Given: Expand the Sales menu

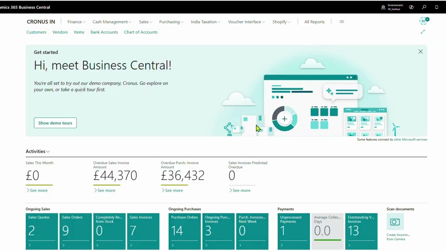Looking at the screenshot, I should tap(146, 22).
